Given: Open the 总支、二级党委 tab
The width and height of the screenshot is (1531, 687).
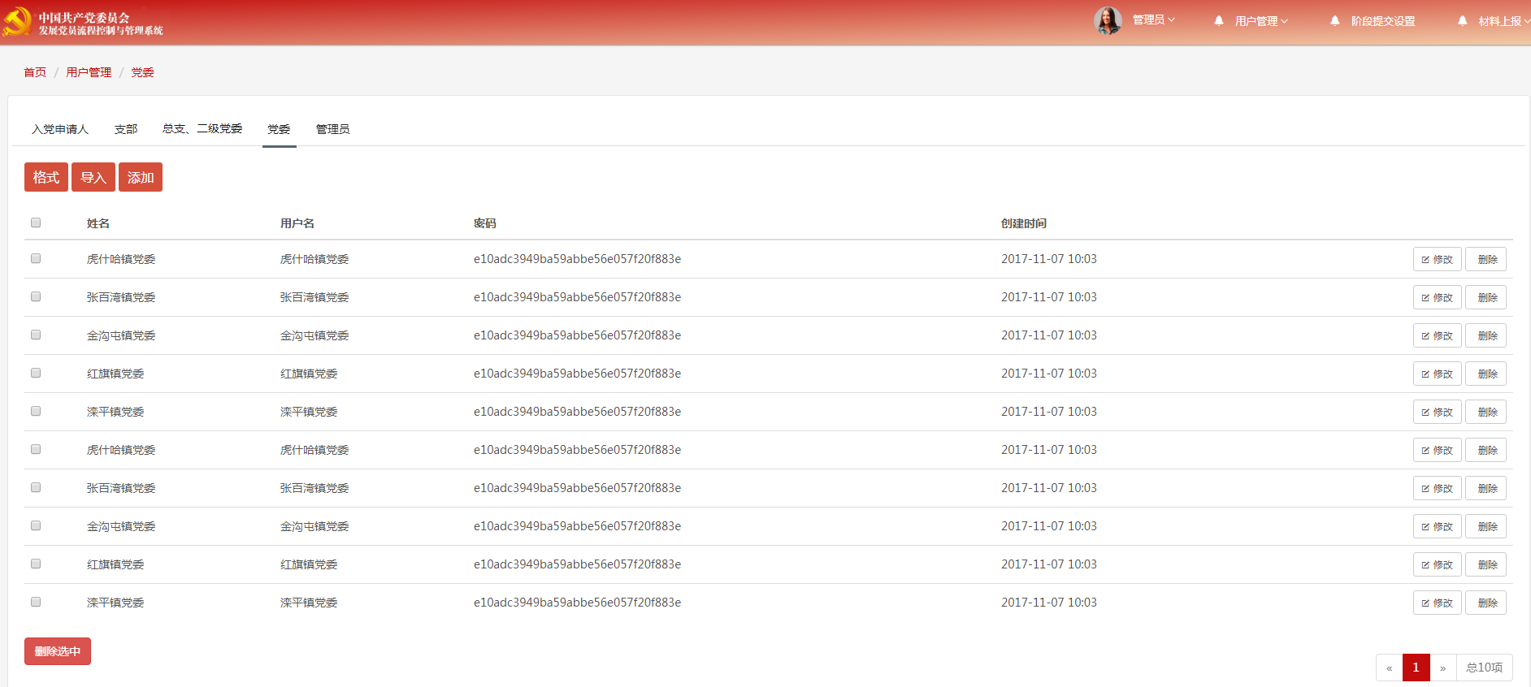Looking at the screenshot, I should 202,129.
